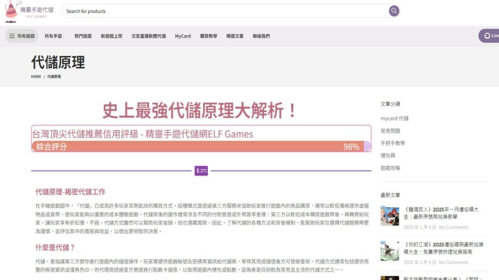Image resolution: width=499 pixels, height=280 pixels.
Task: Open the 常見問題 category link
Action: [390, 131]
